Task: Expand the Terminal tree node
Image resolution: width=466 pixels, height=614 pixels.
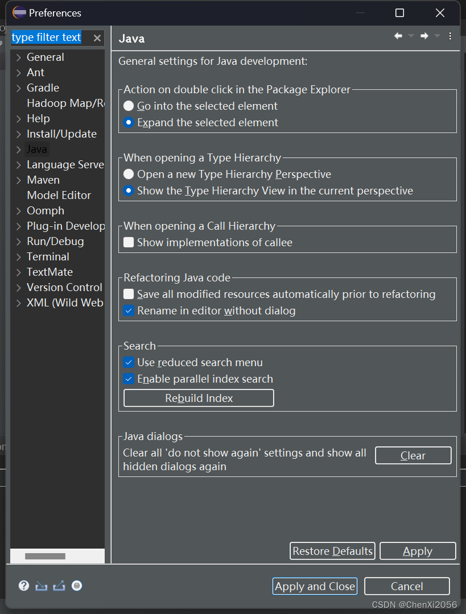Action: coord(18,257)
